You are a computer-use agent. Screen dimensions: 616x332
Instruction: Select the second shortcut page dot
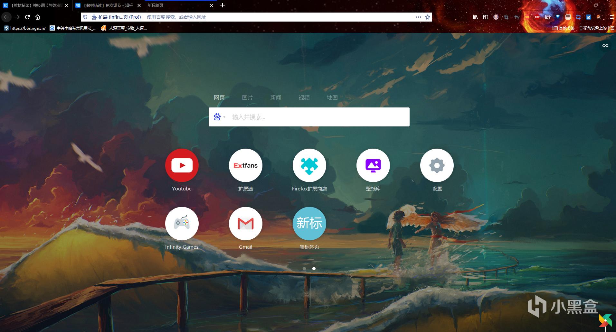click(x=314, y=269)
